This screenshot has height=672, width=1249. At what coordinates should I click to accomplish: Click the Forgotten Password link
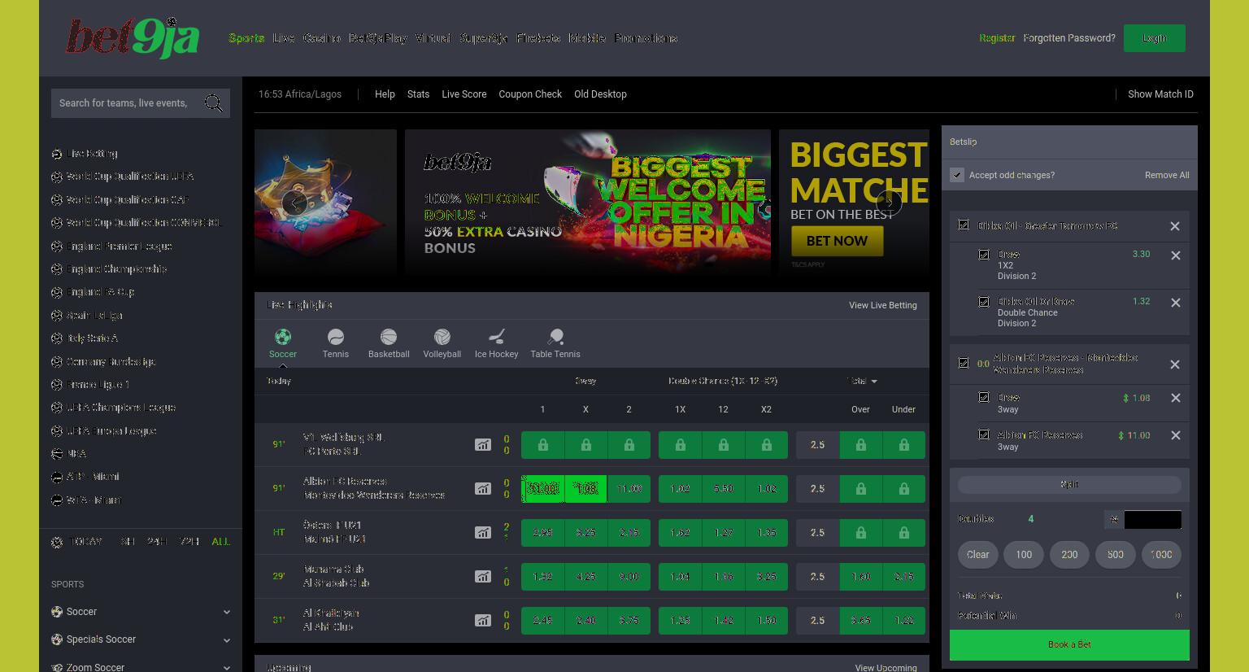[x=1069, y=38]
